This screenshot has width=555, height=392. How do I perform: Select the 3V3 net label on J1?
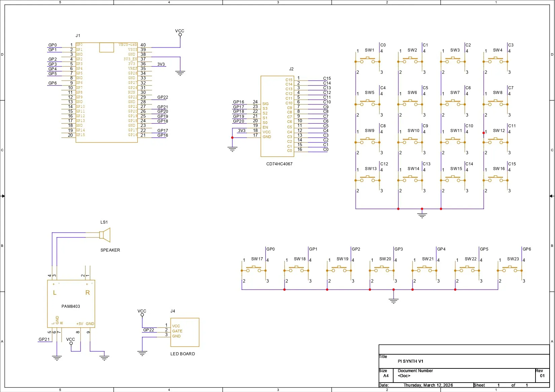click(161, 64)
